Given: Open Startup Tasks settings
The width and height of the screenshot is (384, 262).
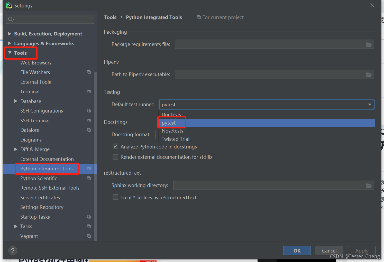Looking at the screenshot, I should click(x=35, y=217).
